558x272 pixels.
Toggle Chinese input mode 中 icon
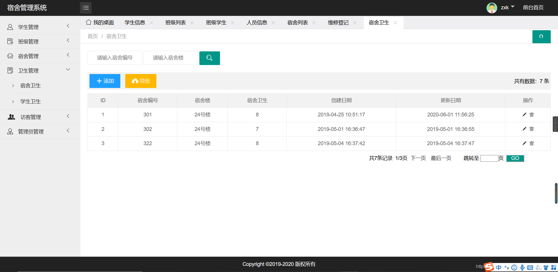499,267
